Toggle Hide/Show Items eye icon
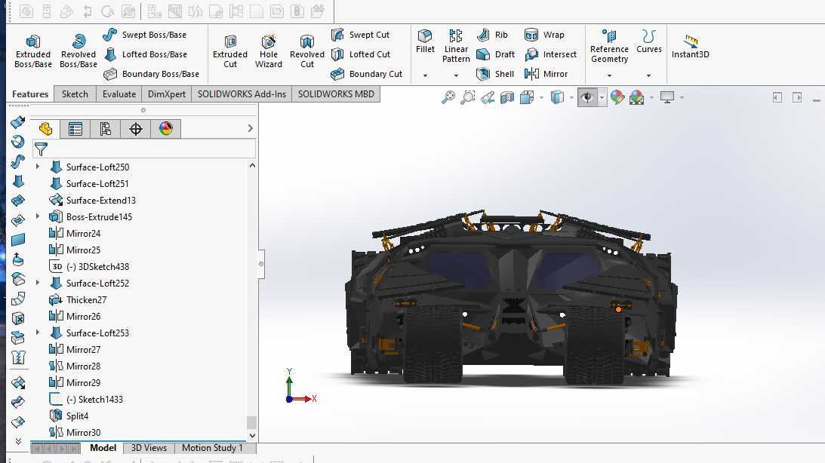This screenshot has width=825, height=463. tap(587, 97)
